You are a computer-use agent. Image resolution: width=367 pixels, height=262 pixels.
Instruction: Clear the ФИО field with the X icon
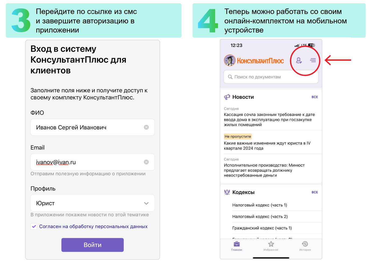pyautogui.click(x=146, y=127)
